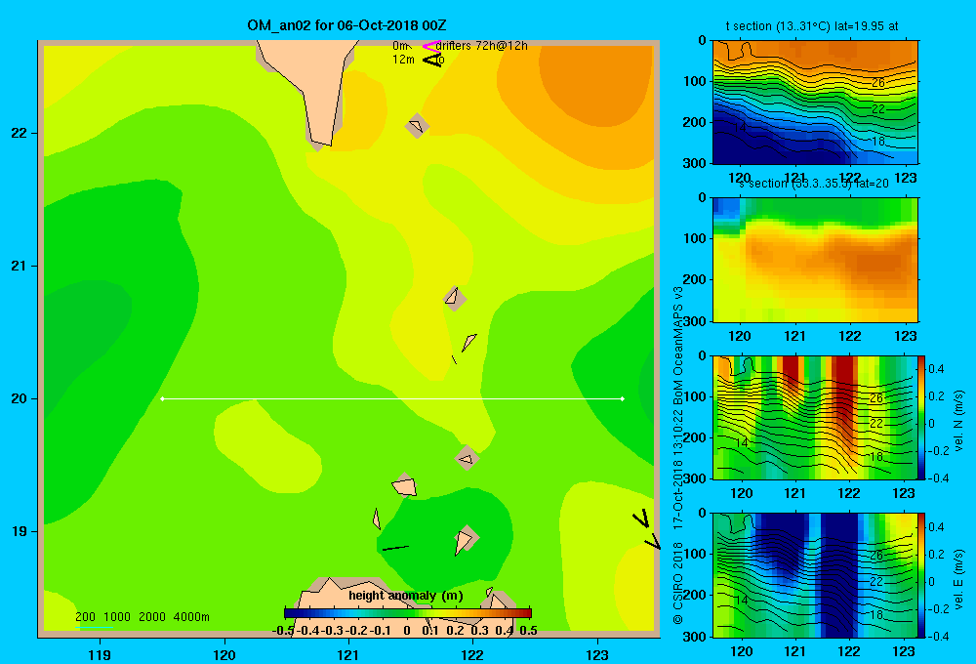Click the 't section (13..31°C) lat=19.95' heading

click(812, 26)
